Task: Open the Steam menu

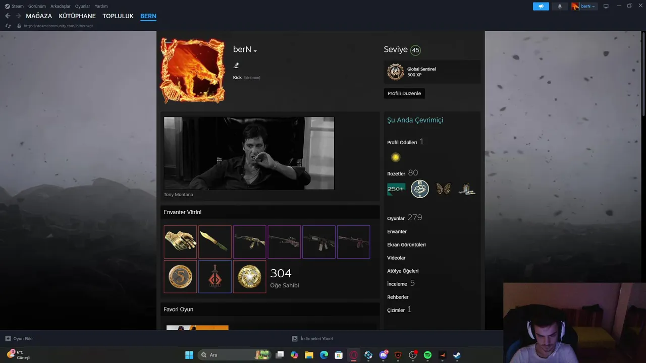Action: pos(14,6)
